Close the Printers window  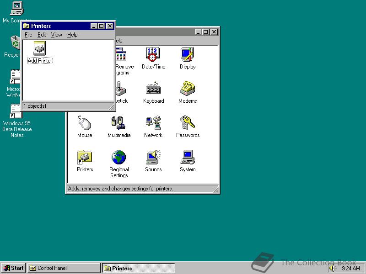(110, 26)
